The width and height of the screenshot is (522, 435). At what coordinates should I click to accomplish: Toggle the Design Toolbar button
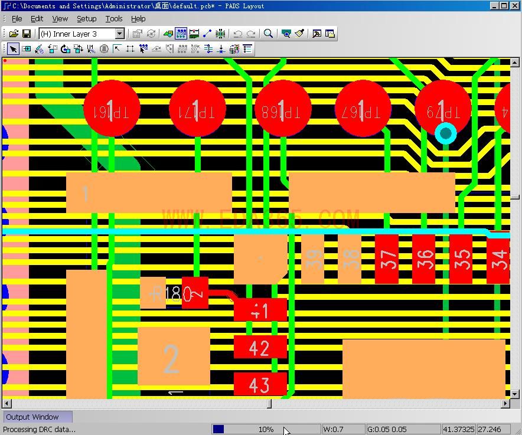tap(181, 34)
